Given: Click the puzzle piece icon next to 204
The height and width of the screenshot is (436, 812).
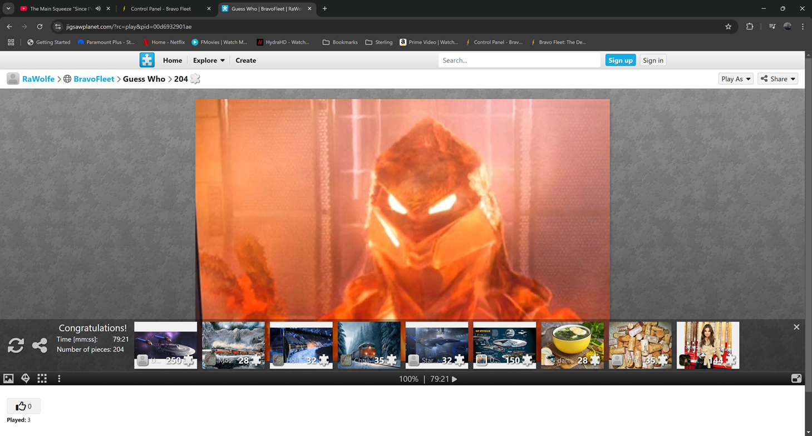Looking at the screenshot, I should coord(195,79).
